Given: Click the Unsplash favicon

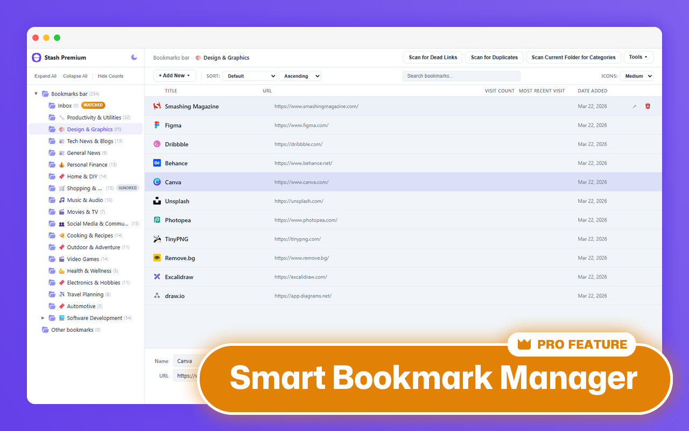Looking at the screenshot, I should click(157, 201).
